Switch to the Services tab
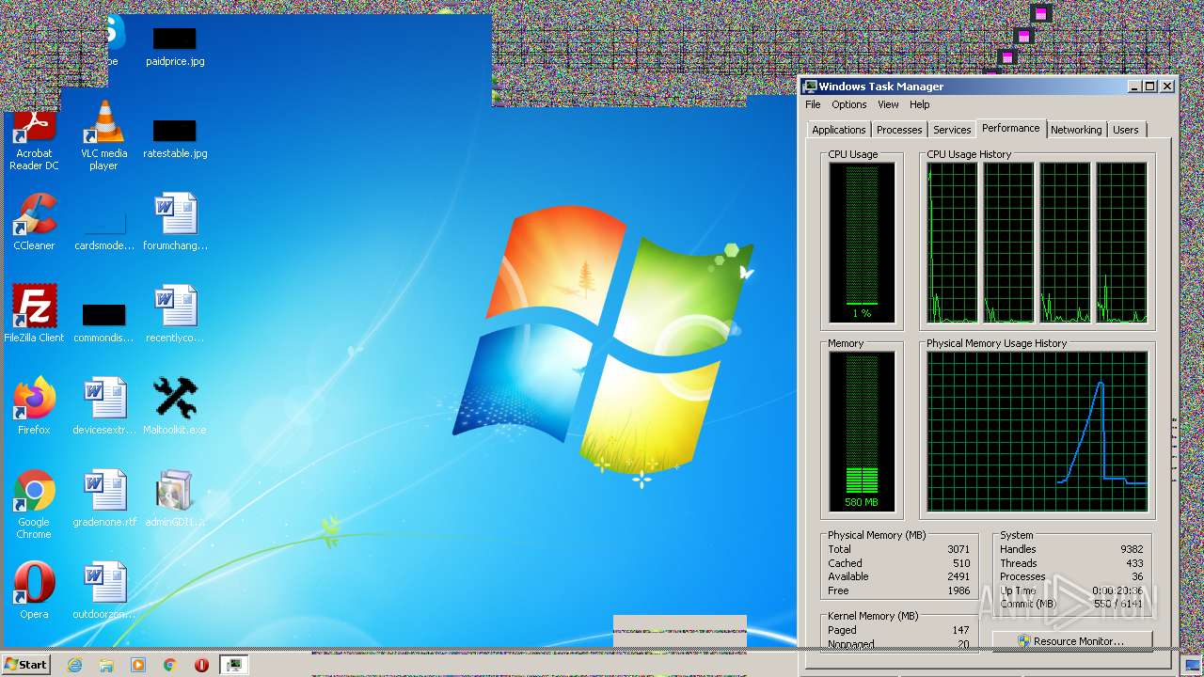The image size is (1204, 677). tap(952, 130)
